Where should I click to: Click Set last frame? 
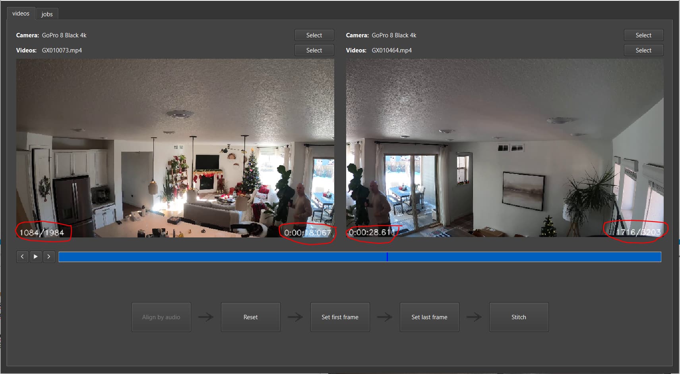[429, 317]
